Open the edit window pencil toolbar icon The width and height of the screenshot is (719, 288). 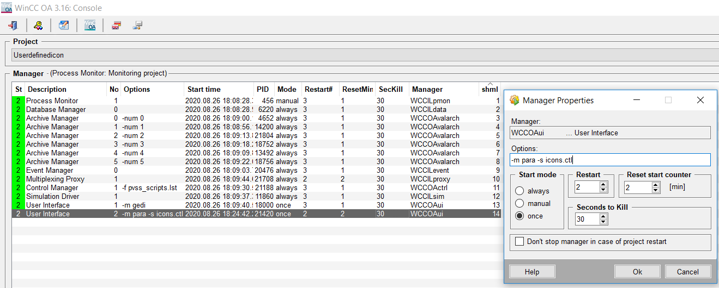[64, 25]
